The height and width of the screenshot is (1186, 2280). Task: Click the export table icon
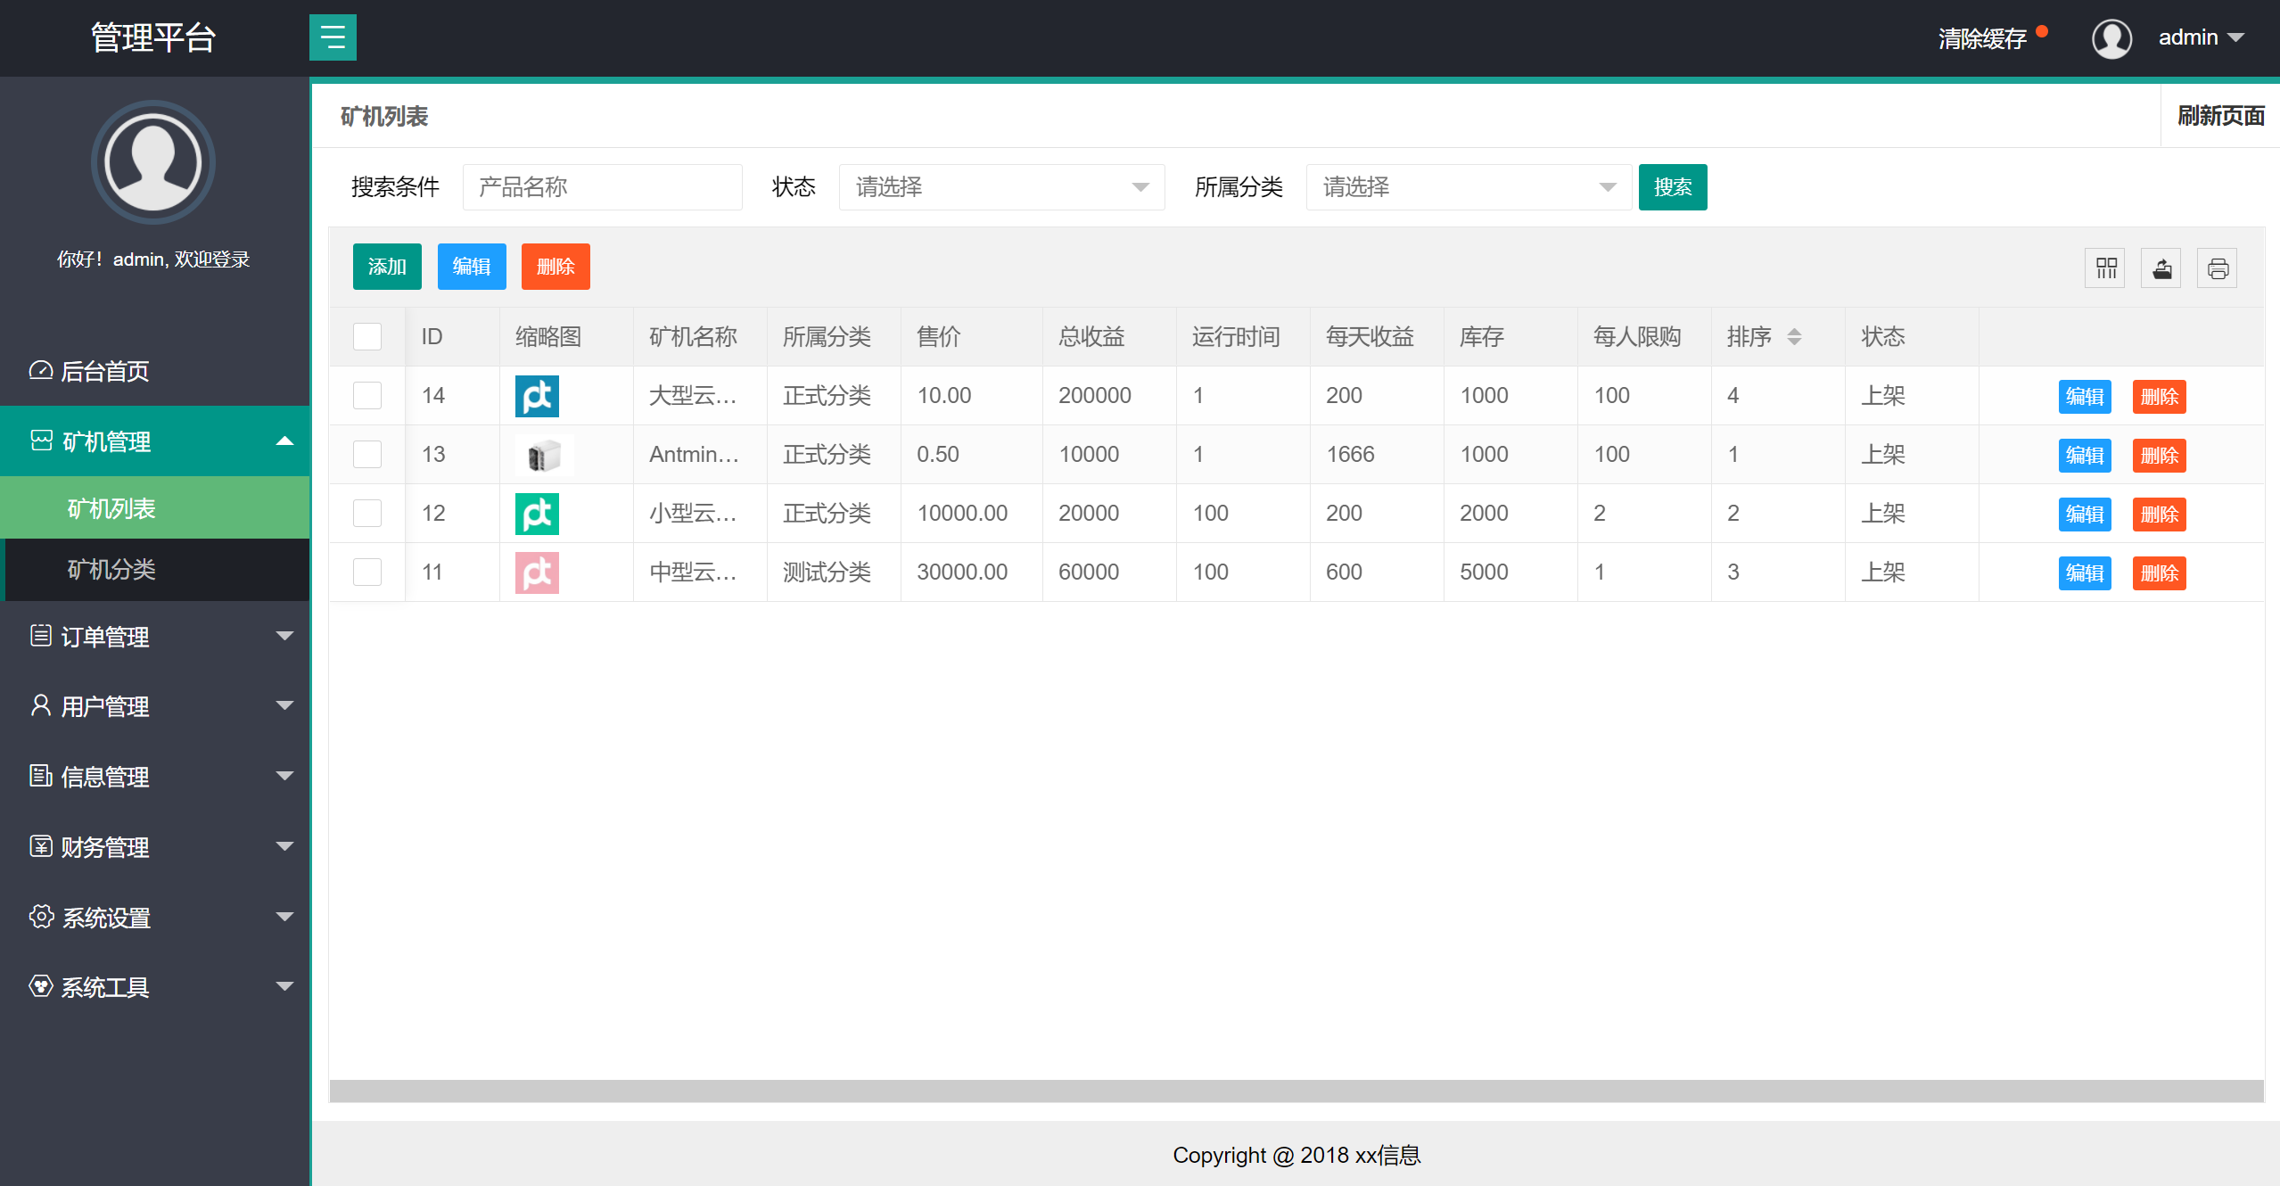click(x=2161, y=268)
